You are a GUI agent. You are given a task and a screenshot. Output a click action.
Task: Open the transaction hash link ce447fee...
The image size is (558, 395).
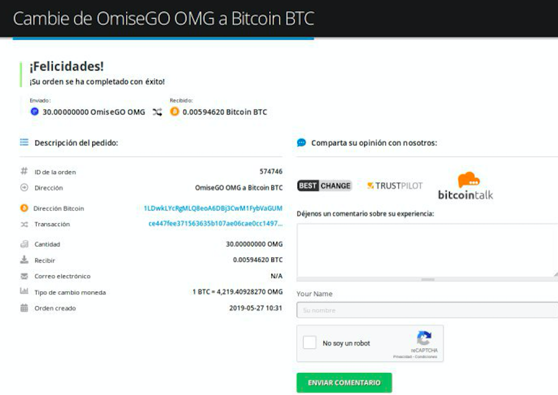(215, 223)
